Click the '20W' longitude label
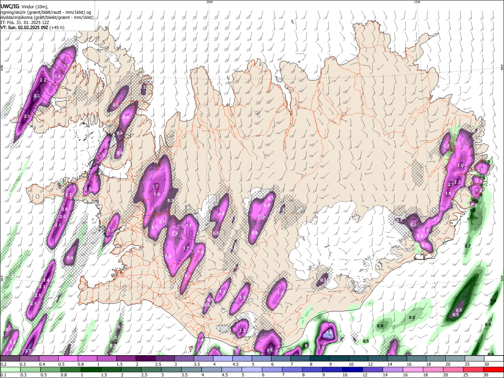The width and height of the screenshot is (504, 378). tap(209, 2)
